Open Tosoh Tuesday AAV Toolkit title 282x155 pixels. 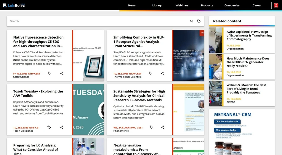click(x=38, y=93)
